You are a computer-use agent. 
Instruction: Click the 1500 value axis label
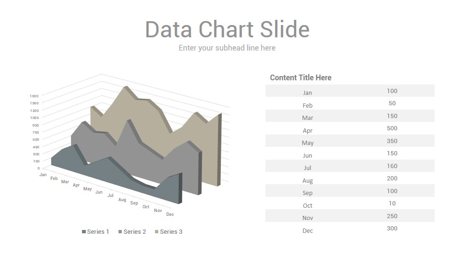(x=34, y=96)
